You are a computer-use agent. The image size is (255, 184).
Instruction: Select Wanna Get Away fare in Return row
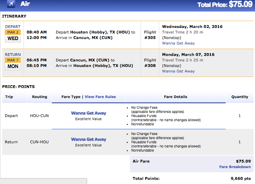pyautogui.click(x=88, y=139)
